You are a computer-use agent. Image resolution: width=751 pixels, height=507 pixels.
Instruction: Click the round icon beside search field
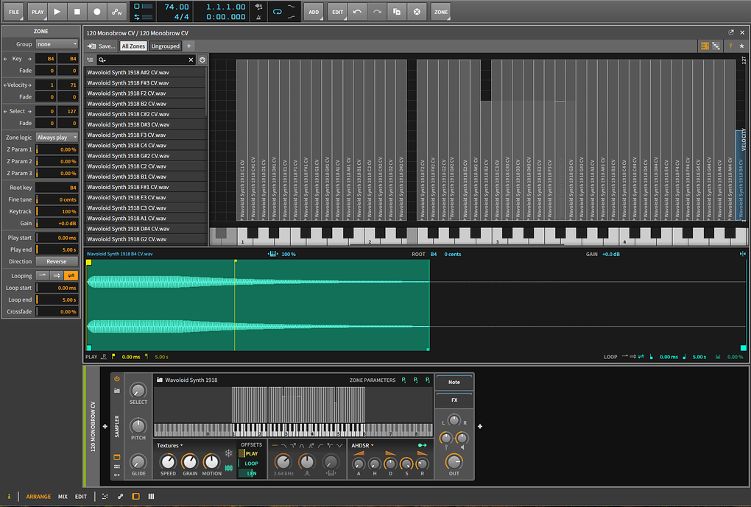202,60
